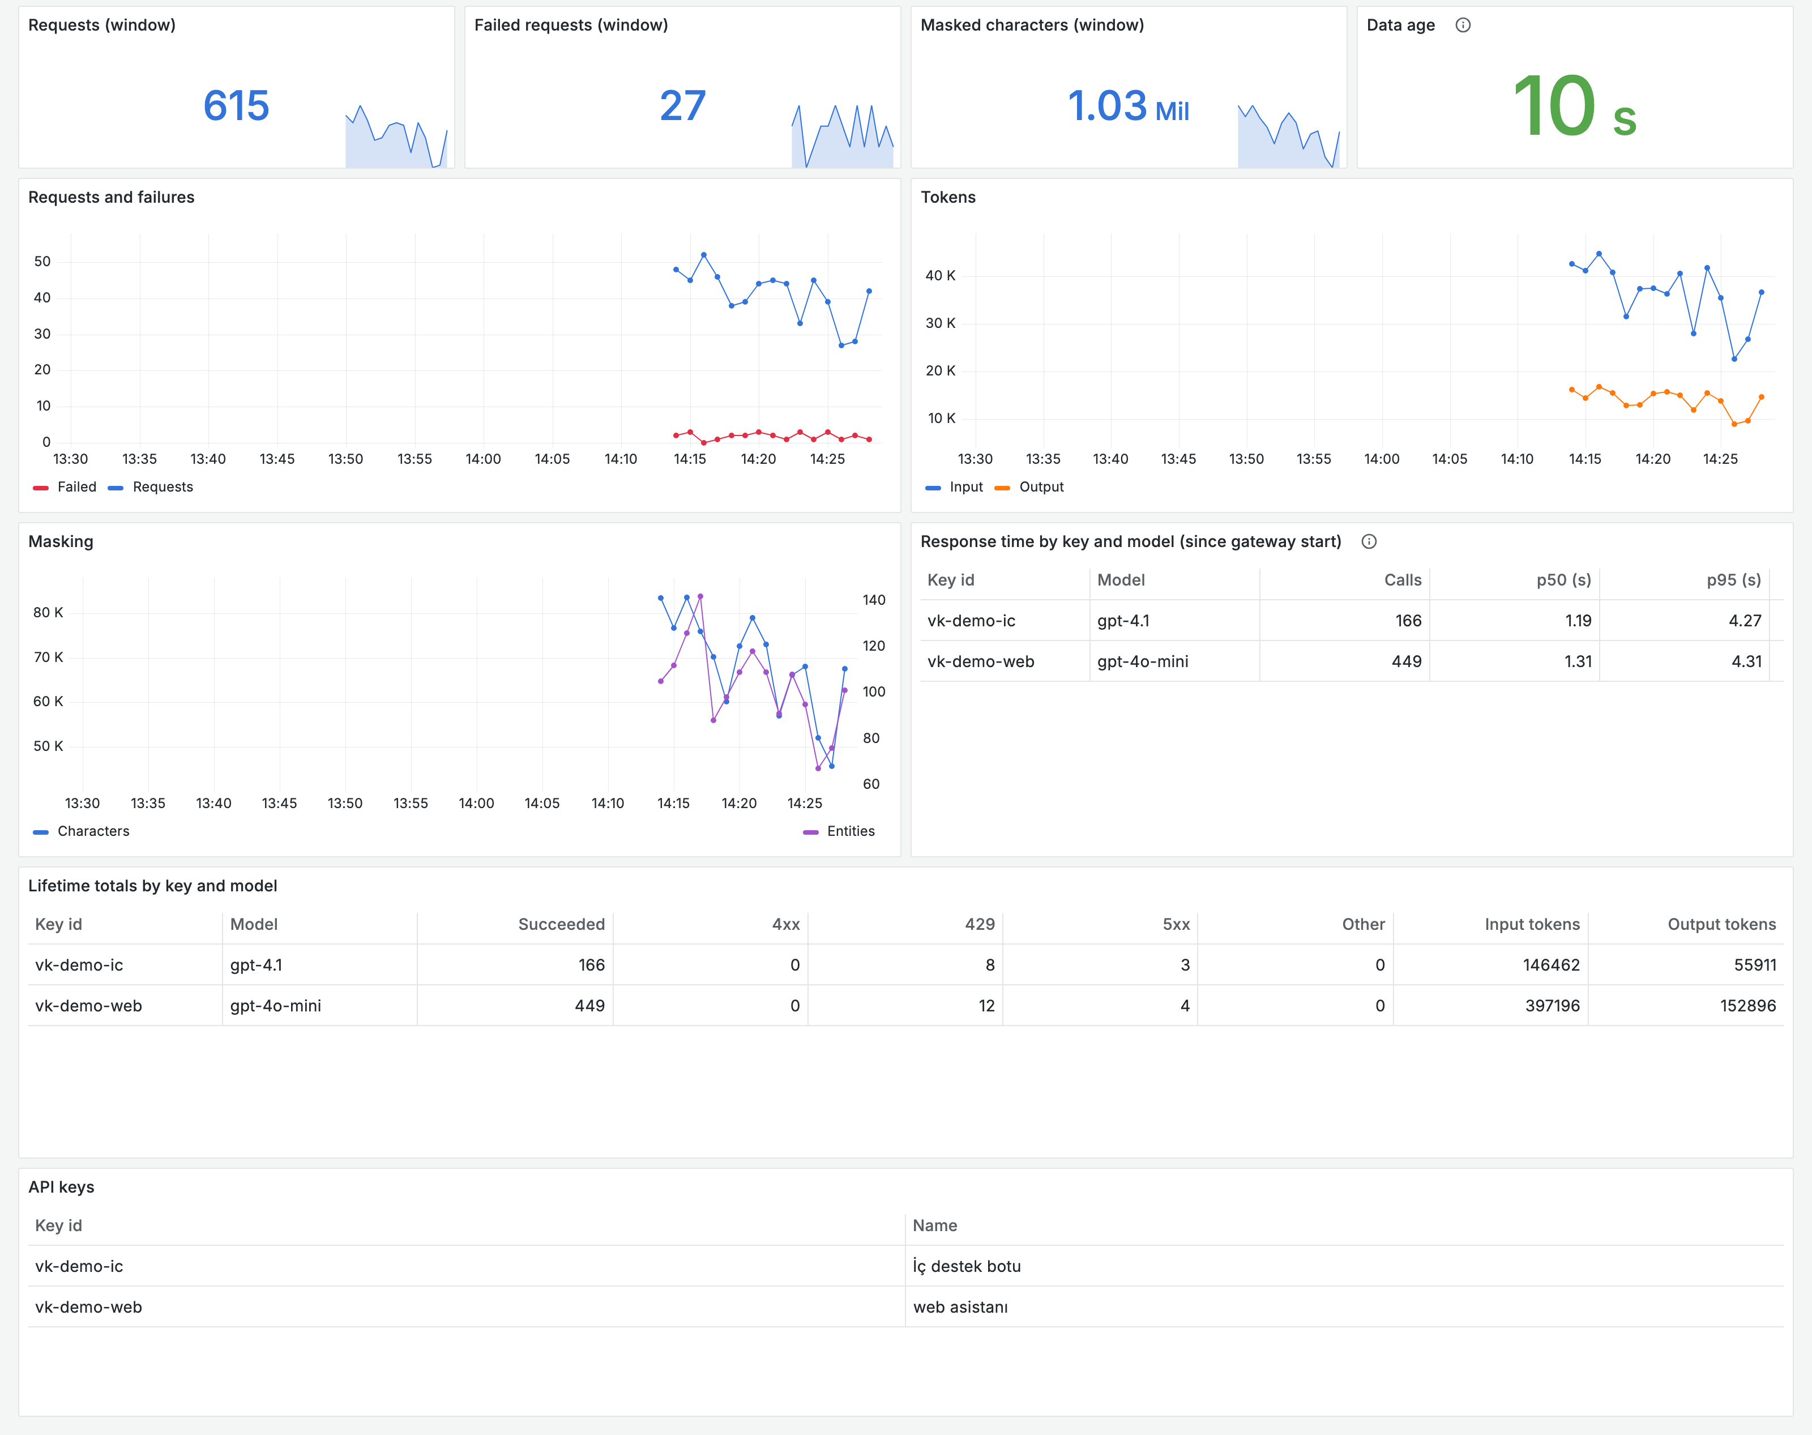Open the API keys panel title menu
Viewport: 1812px width, 1435px height.
[x=61, y=1187]
